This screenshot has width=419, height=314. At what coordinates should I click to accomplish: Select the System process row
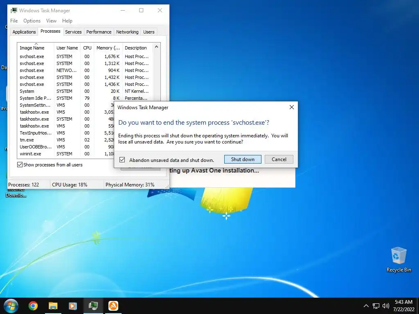[x=84, y=91]
